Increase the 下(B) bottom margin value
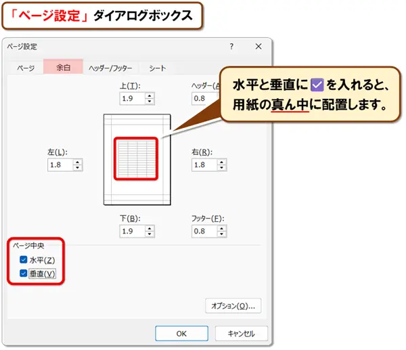The width and height of the screenshot is (406, 350). pos(150,228)
